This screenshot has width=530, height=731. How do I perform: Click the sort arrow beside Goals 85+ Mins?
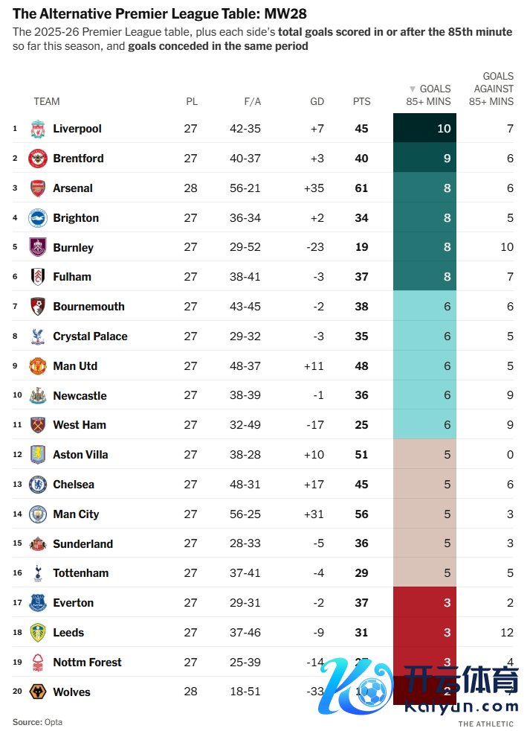point(413,89)
